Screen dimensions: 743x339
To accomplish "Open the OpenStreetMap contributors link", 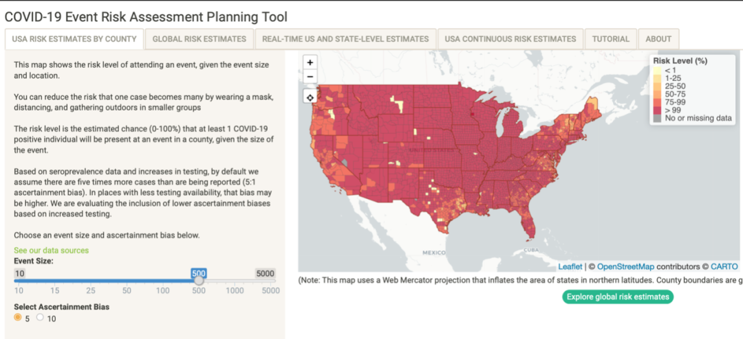I will [x=626, y=266].
